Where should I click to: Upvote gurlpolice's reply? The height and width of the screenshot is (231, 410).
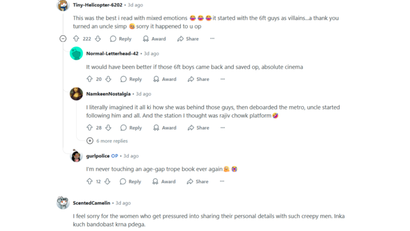pos(90,181)
